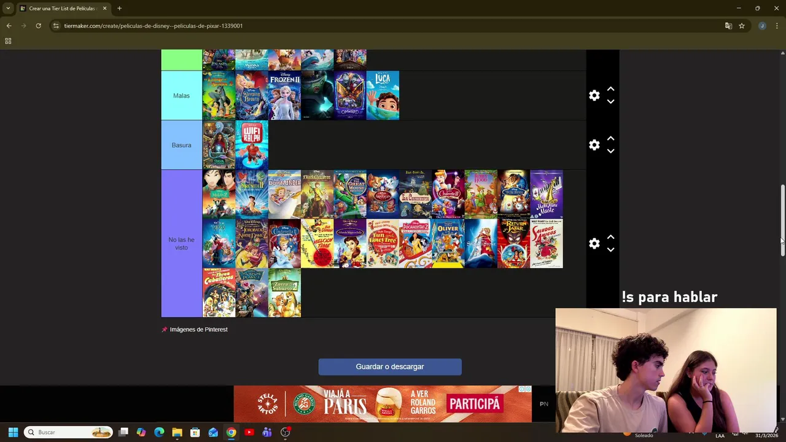Open the Chrome three-dot menu

point(777,26)
